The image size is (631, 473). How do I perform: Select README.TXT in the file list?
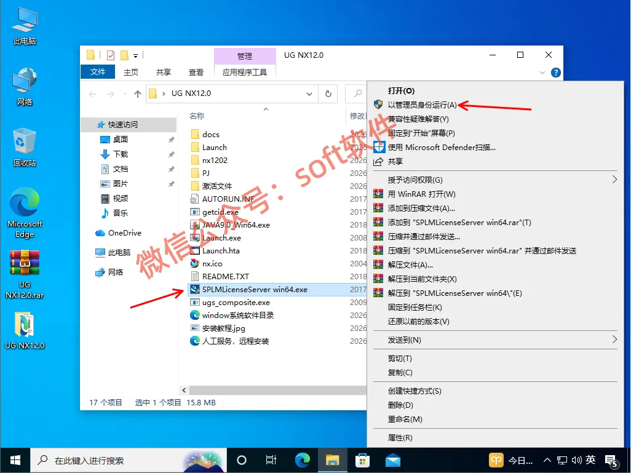click(220, 277)
